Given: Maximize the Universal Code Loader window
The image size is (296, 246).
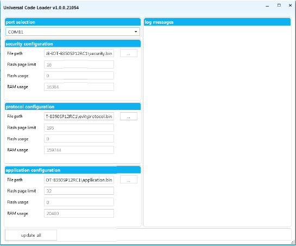Looking at the screenshot, I should pos(279,5).
